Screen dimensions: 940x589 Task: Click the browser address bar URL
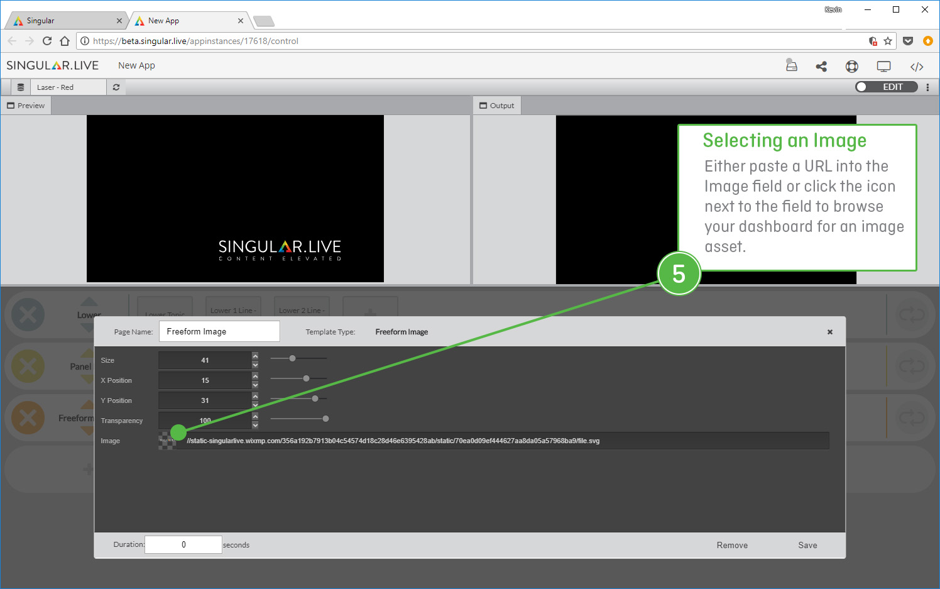point(195,41)
